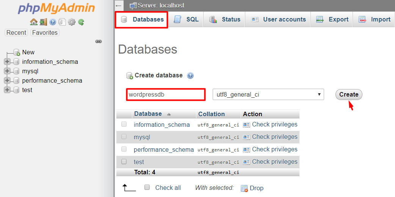Open the utf8_general_ci collation dropdown
395x197 pixels.
(x=268, y=94)
